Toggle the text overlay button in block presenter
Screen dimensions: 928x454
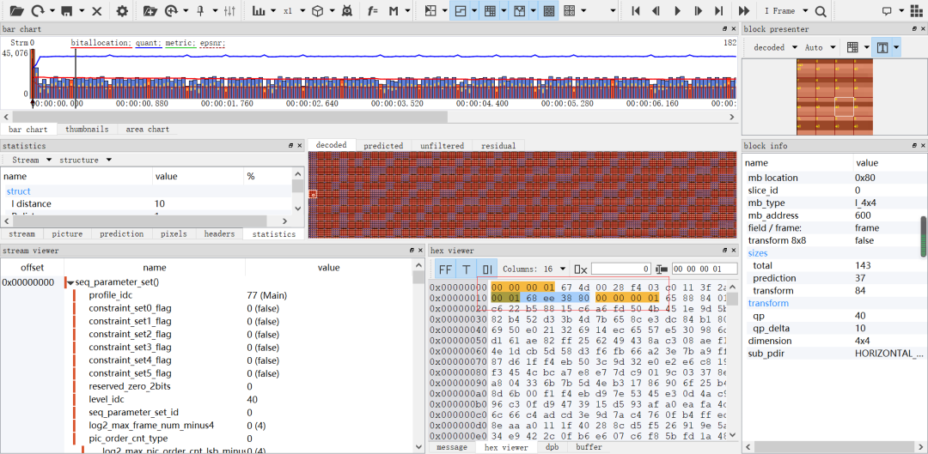(882, 47)
